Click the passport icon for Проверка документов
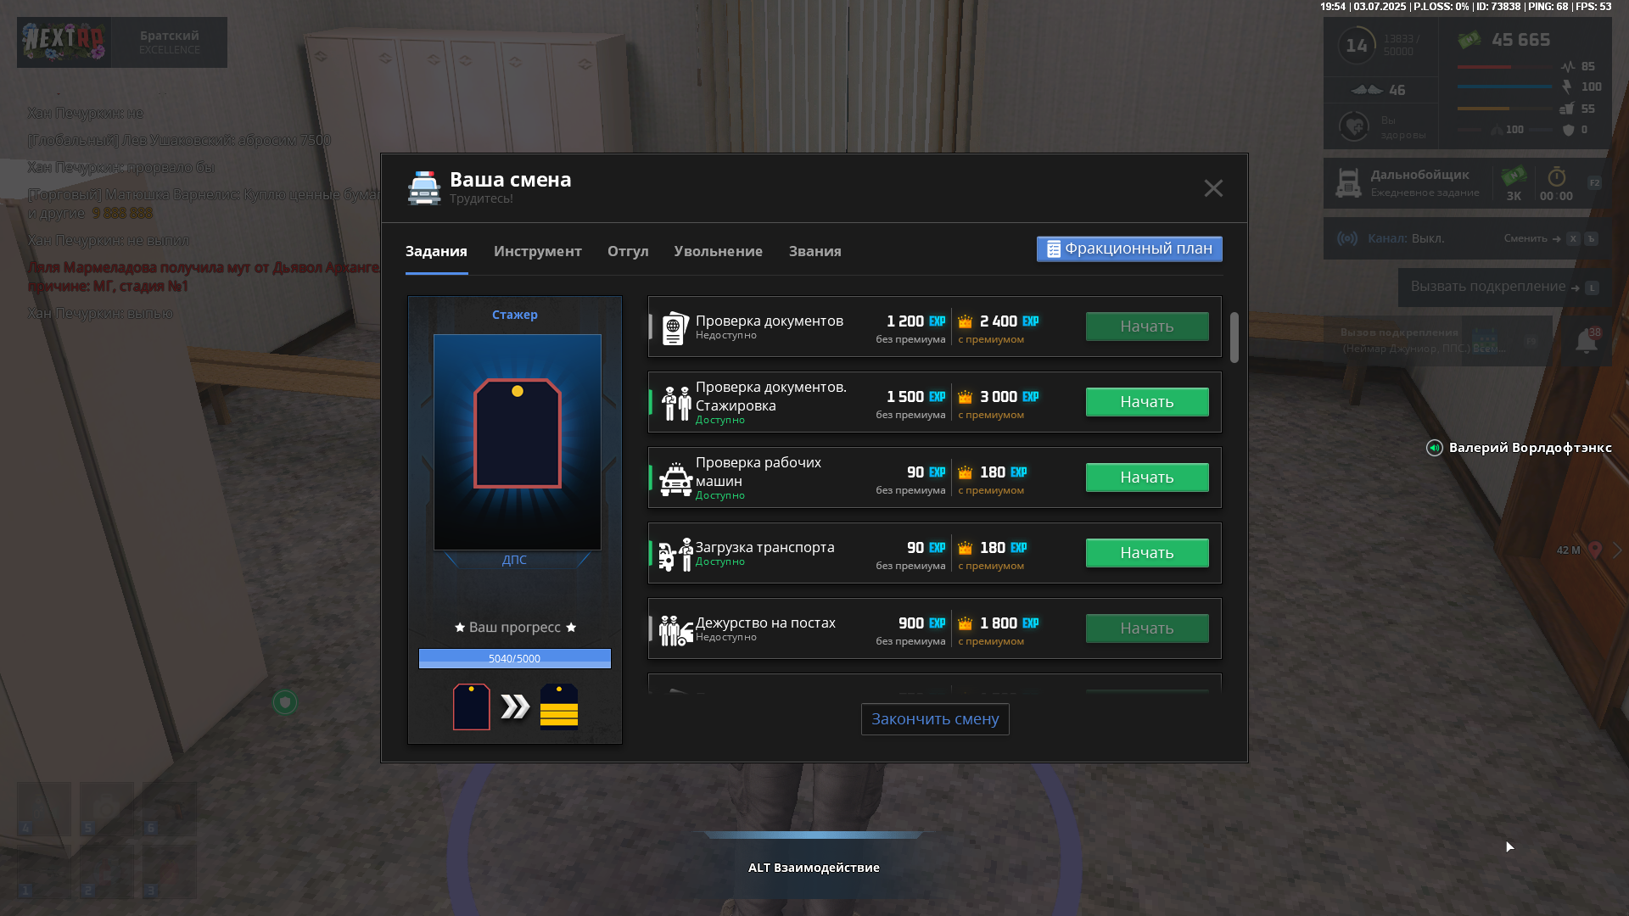The height and width of the screenshot is (916, 1629). (x=675, y=327)
